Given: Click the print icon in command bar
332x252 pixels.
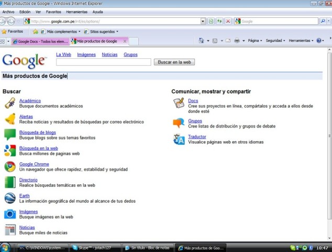Looking at the screenshot, I should pyautogui.click(x=237, y=40).
